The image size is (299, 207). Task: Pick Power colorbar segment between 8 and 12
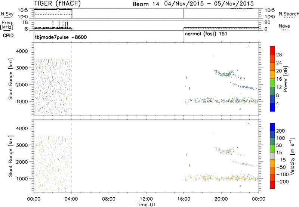click(x=272, y=91)
